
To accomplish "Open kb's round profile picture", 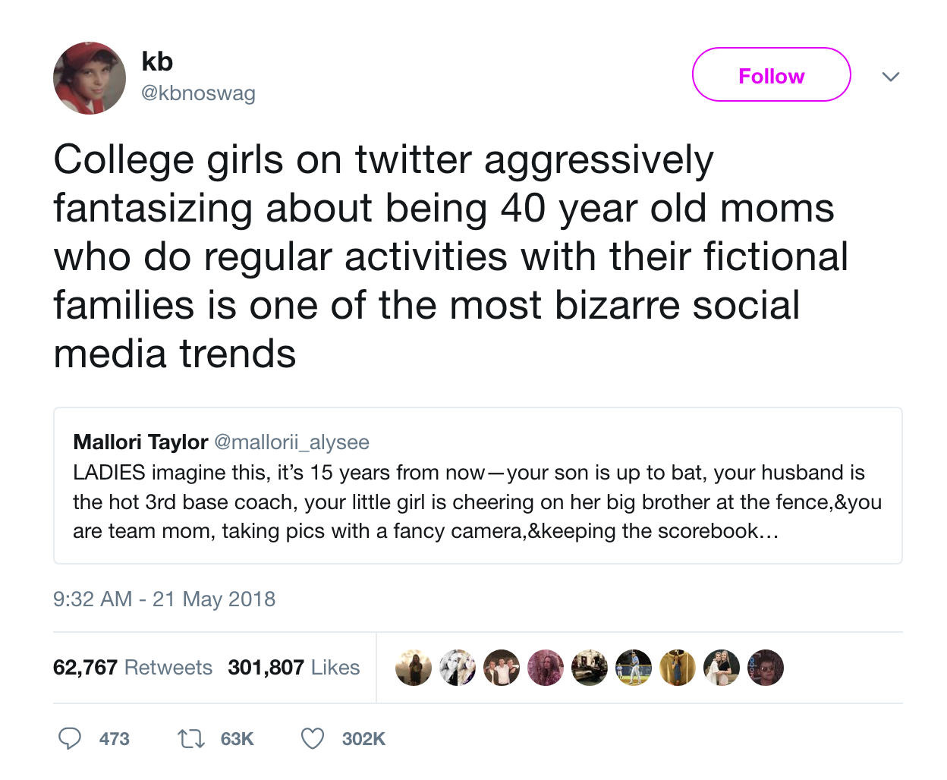I will click(90, 78).
